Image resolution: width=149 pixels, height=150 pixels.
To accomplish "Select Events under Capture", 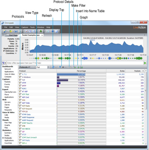I will click(x=7, y=84).
